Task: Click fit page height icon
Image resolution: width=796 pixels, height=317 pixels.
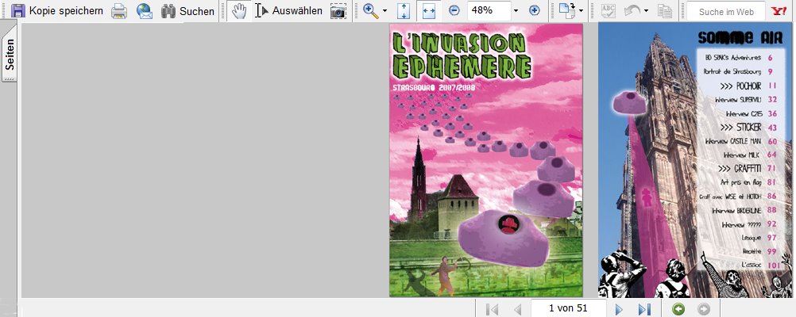Action: coord(404,10)
